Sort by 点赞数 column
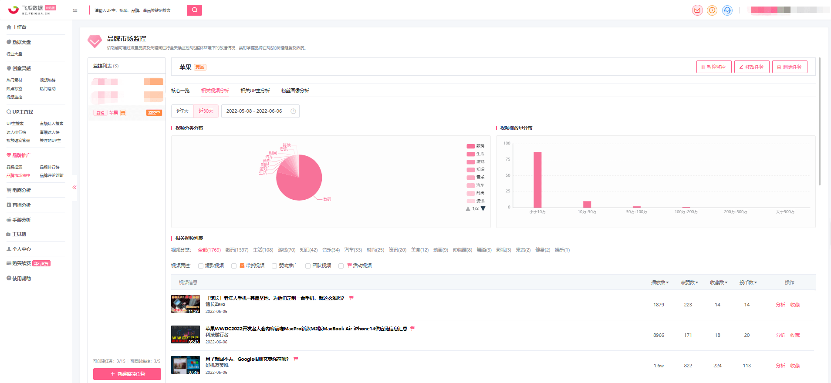Image resolution: width=831 pixels, height=383 pixels. (689, 282)
